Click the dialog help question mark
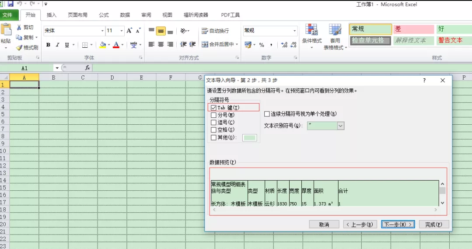The image size is (472, 249). (x=424, y=81)
